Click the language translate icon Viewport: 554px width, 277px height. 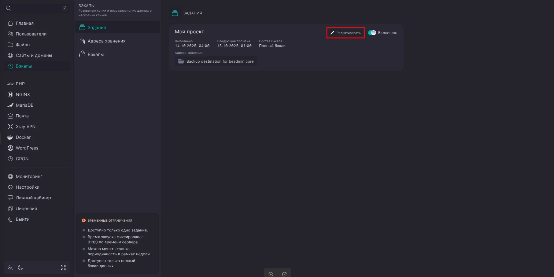pyautogui.click(x=10, y=268)
